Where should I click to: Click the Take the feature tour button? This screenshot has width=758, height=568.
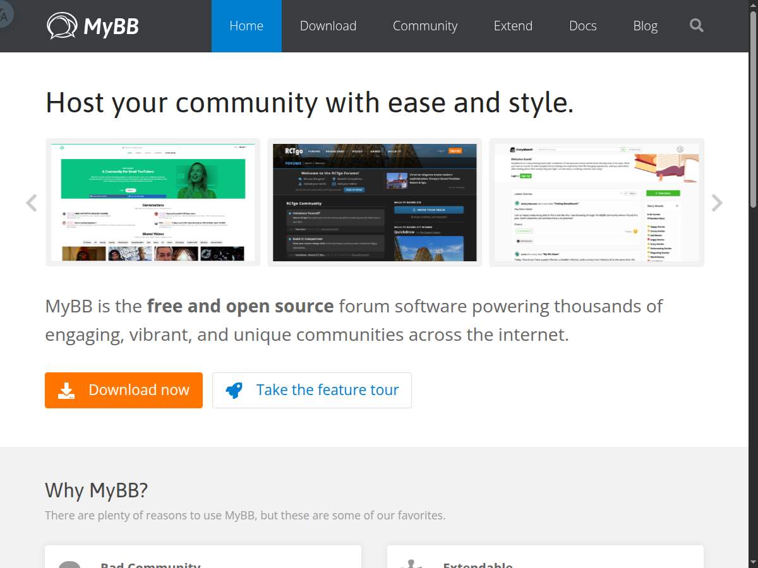[312, 390]
